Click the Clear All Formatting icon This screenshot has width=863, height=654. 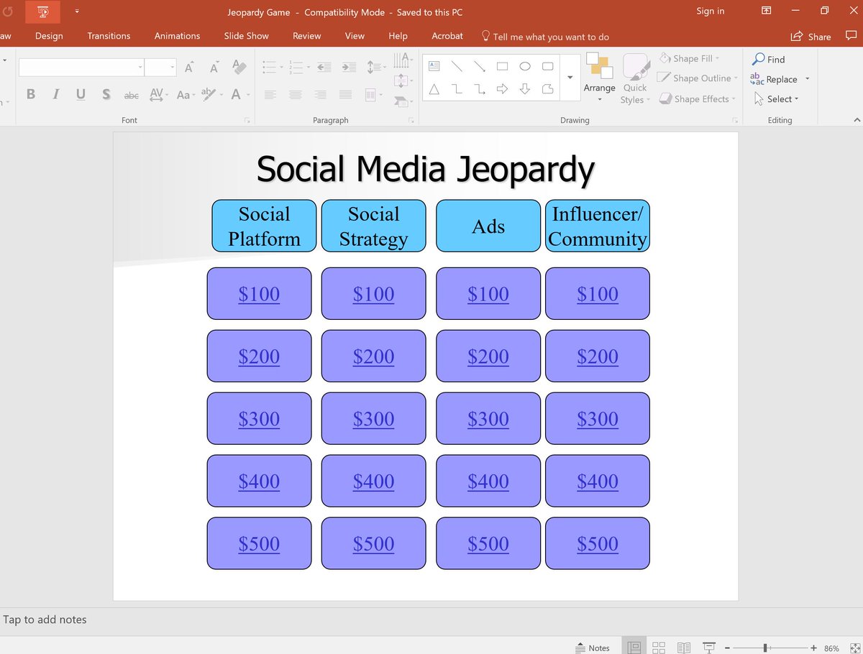click(239, 68)
